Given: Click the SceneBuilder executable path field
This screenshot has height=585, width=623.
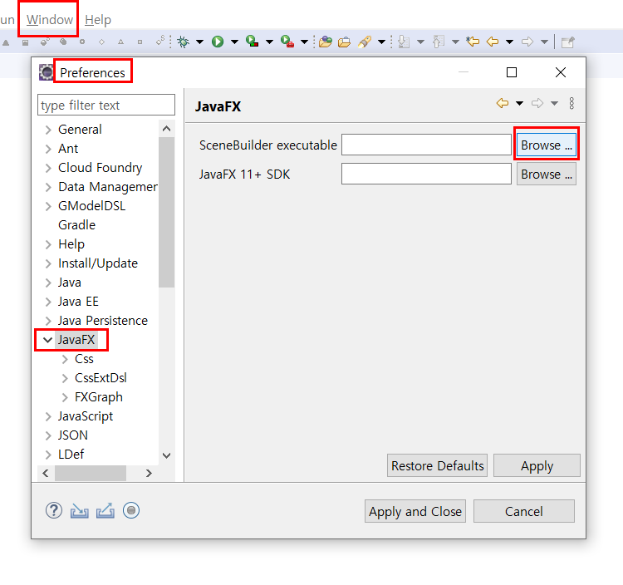Looking at the screenshot, I should click(426, 145).
